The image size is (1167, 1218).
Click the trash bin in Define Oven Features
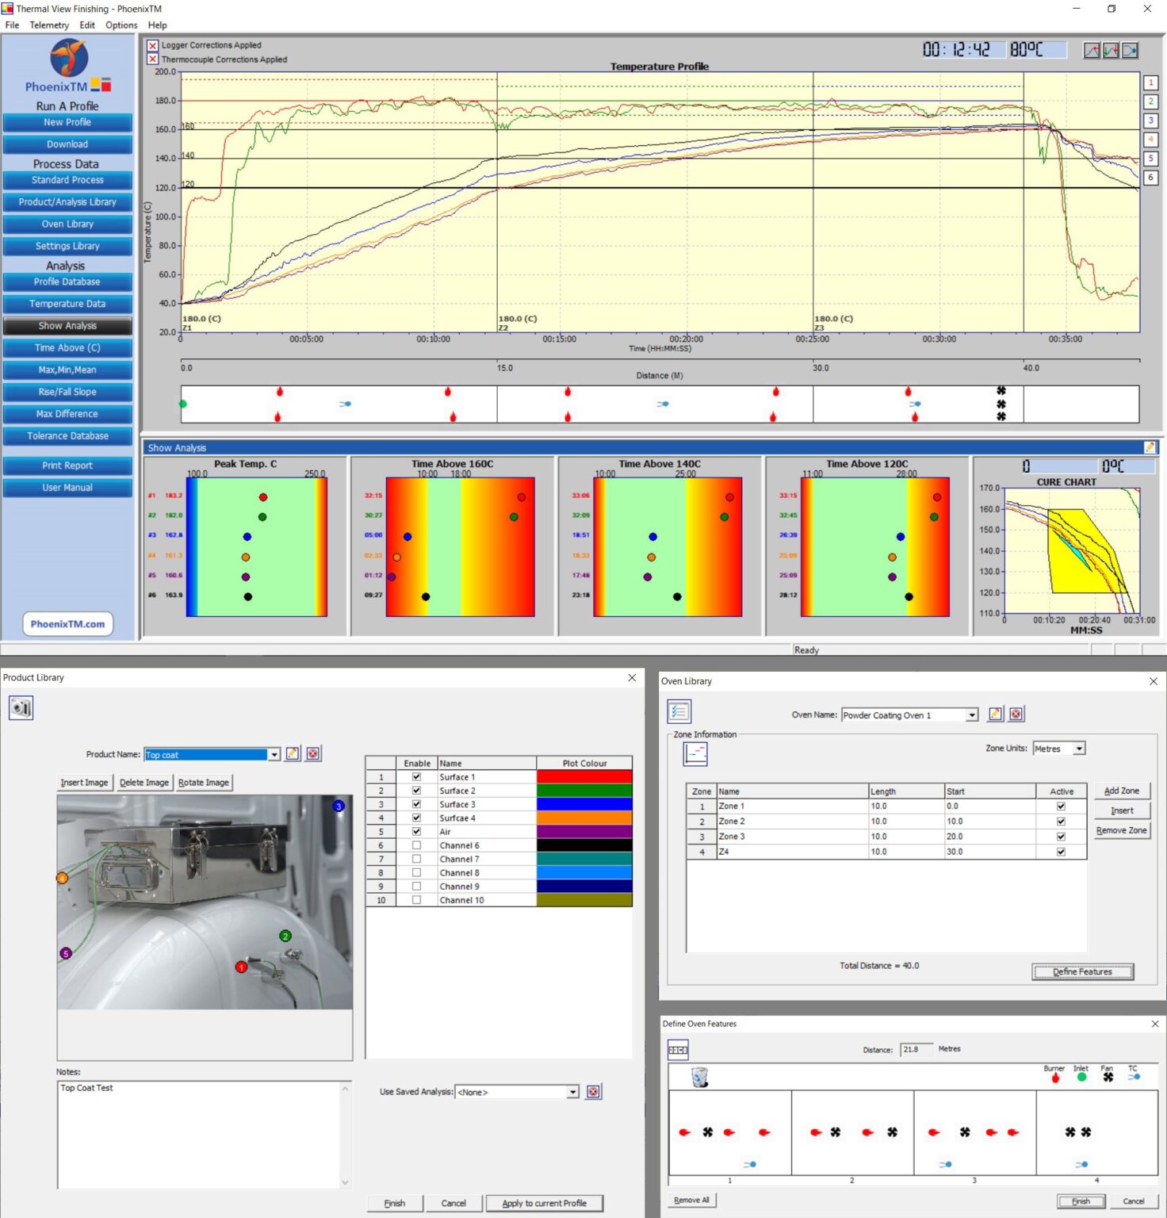tap(699, 1076)
